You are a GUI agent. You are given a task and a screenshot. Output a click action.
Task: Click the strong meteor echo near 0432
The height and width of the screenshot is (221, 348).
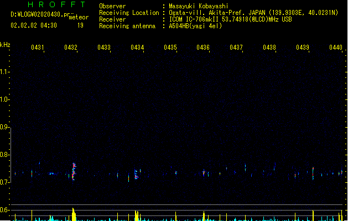[74, 172]
